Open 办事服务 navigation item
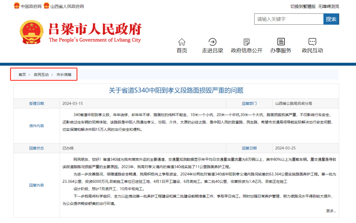Viewport: 356px width, 223px height. coord(281,50)
